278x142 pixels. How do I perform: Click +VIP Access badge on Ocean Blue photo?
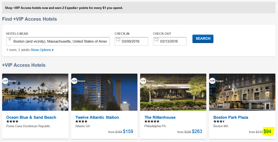coord(9,81)
